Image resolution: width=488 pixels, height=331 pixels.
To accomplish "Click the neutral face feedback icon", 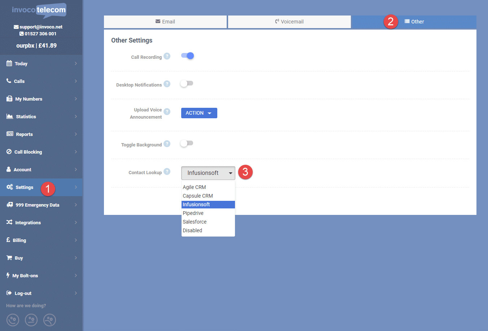I will [31, 320].
